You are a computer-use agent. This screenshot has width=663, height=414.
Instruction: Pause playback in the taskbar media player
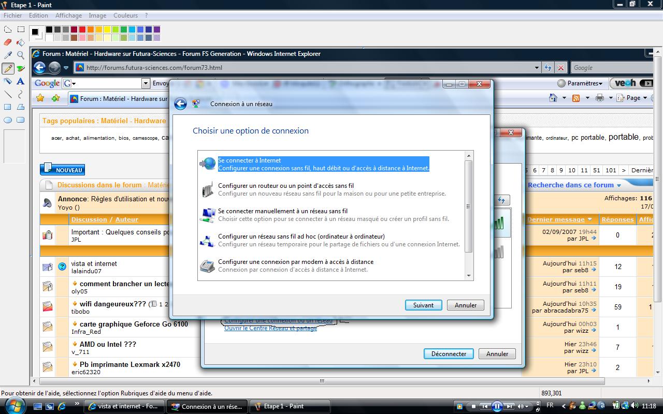click(497, 406)
